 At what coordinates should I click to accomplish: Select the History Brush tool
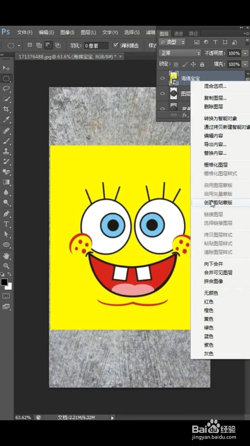pyautogui.click(x=6, y=161)
